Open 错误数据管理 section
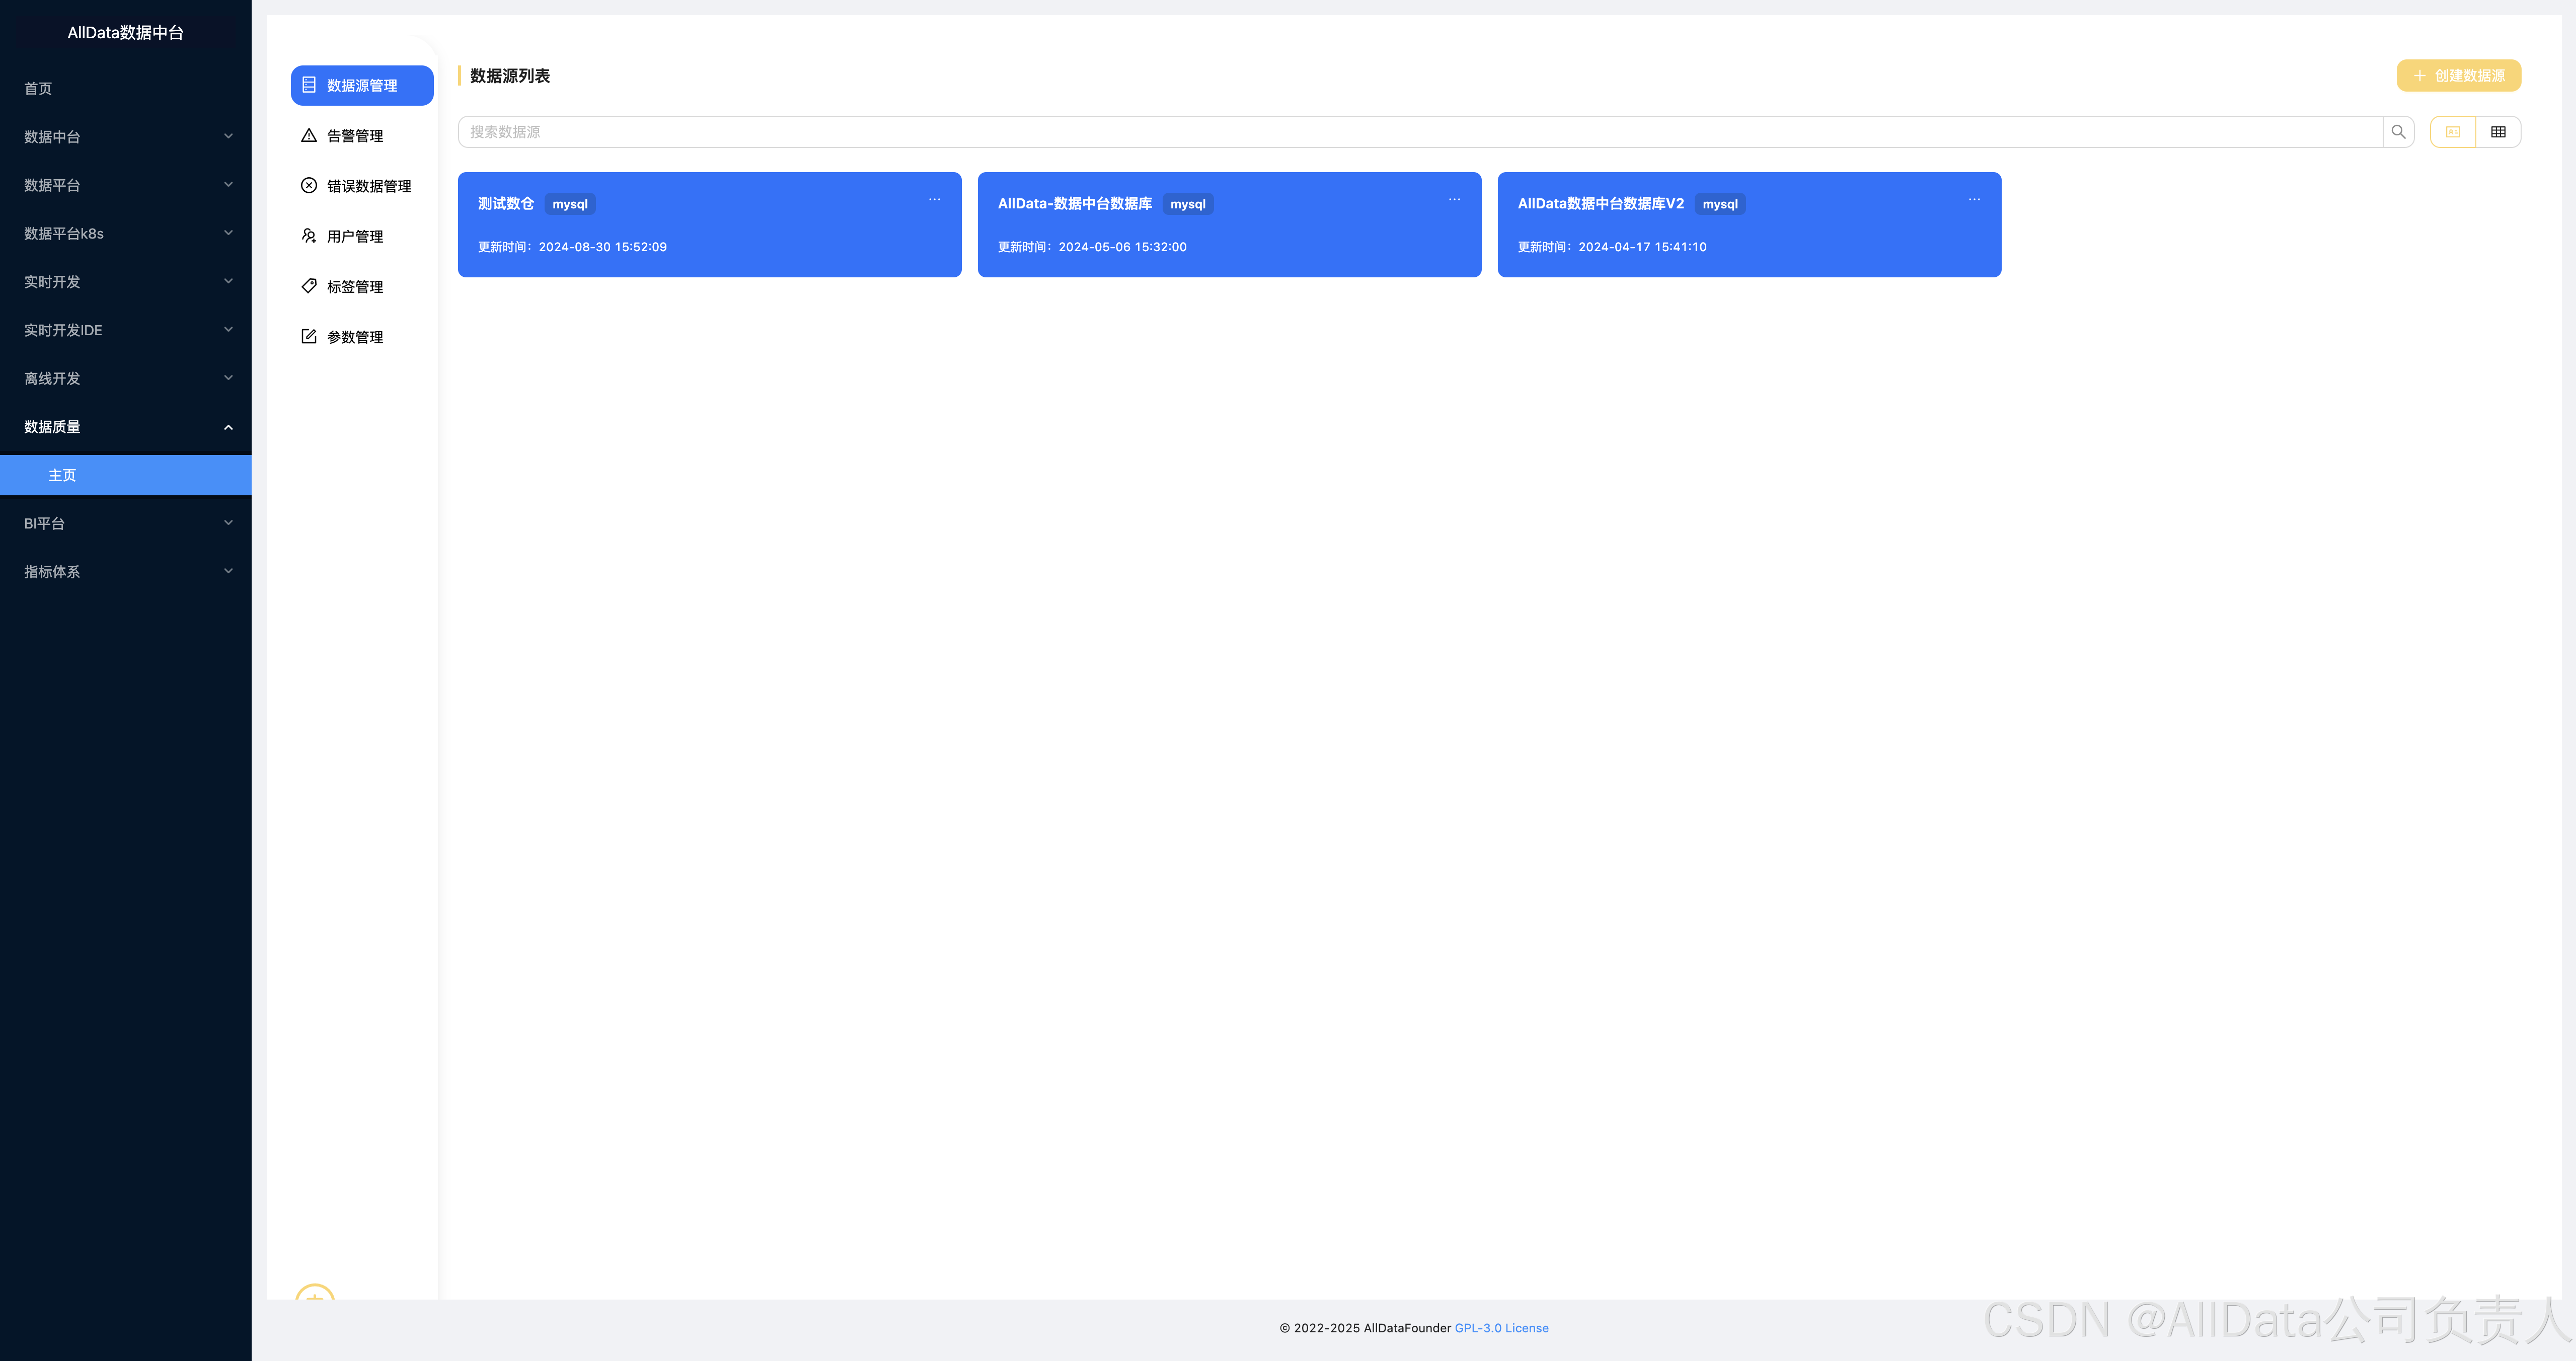Screen dimensions: 2576x1361 coord(368,186)
